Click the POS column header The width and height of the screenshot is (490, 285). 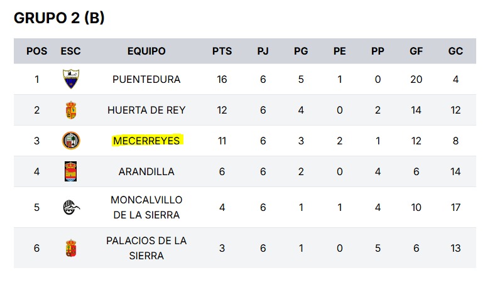(37, 51)
